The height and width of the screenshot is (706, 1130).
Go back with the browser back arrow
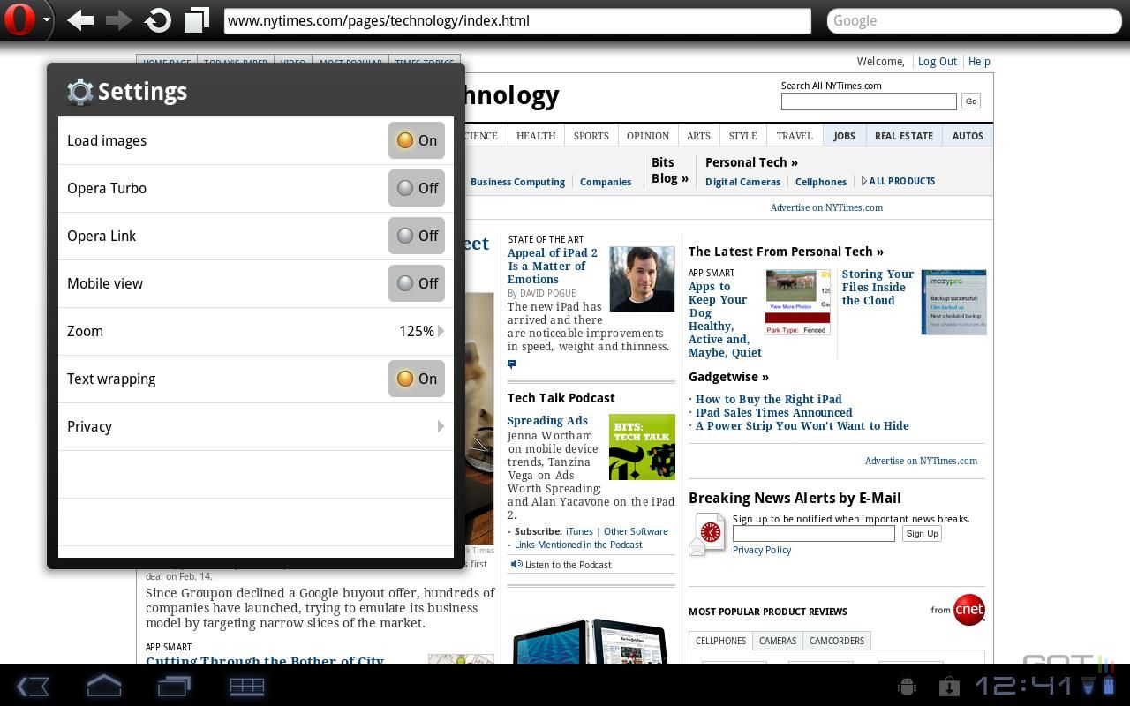click(80, 20)
